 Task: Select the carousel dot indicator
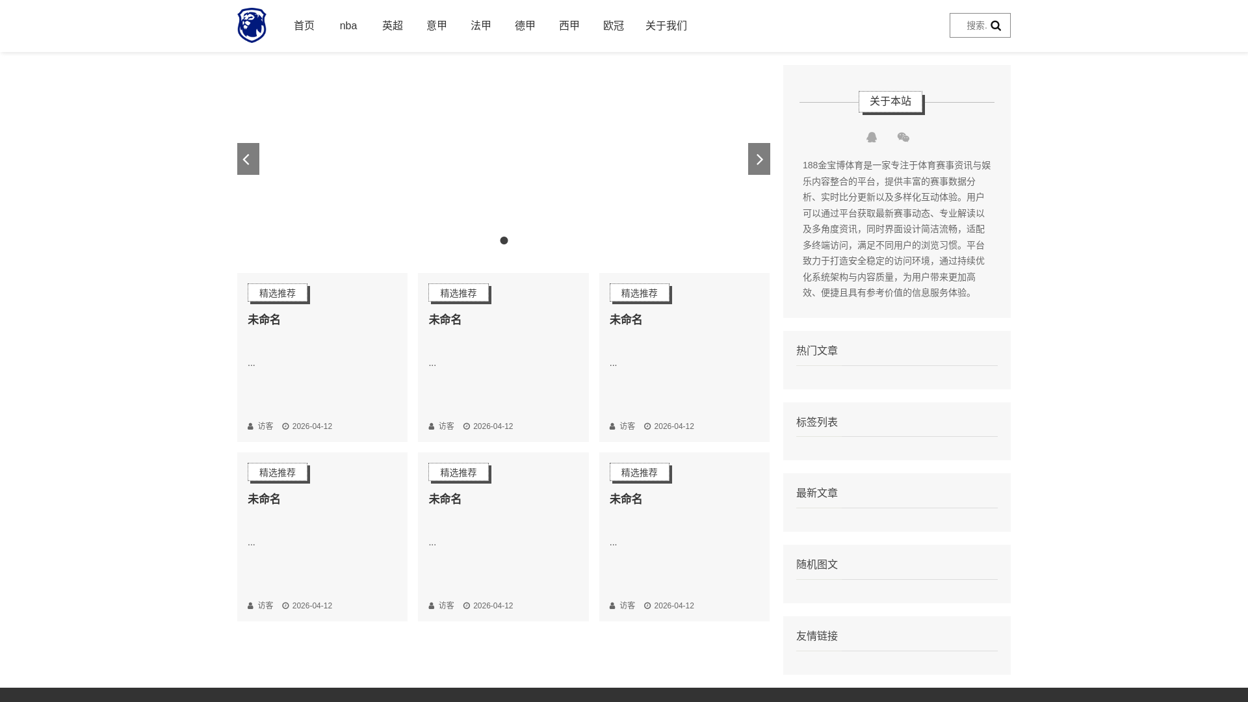point(504,240)
